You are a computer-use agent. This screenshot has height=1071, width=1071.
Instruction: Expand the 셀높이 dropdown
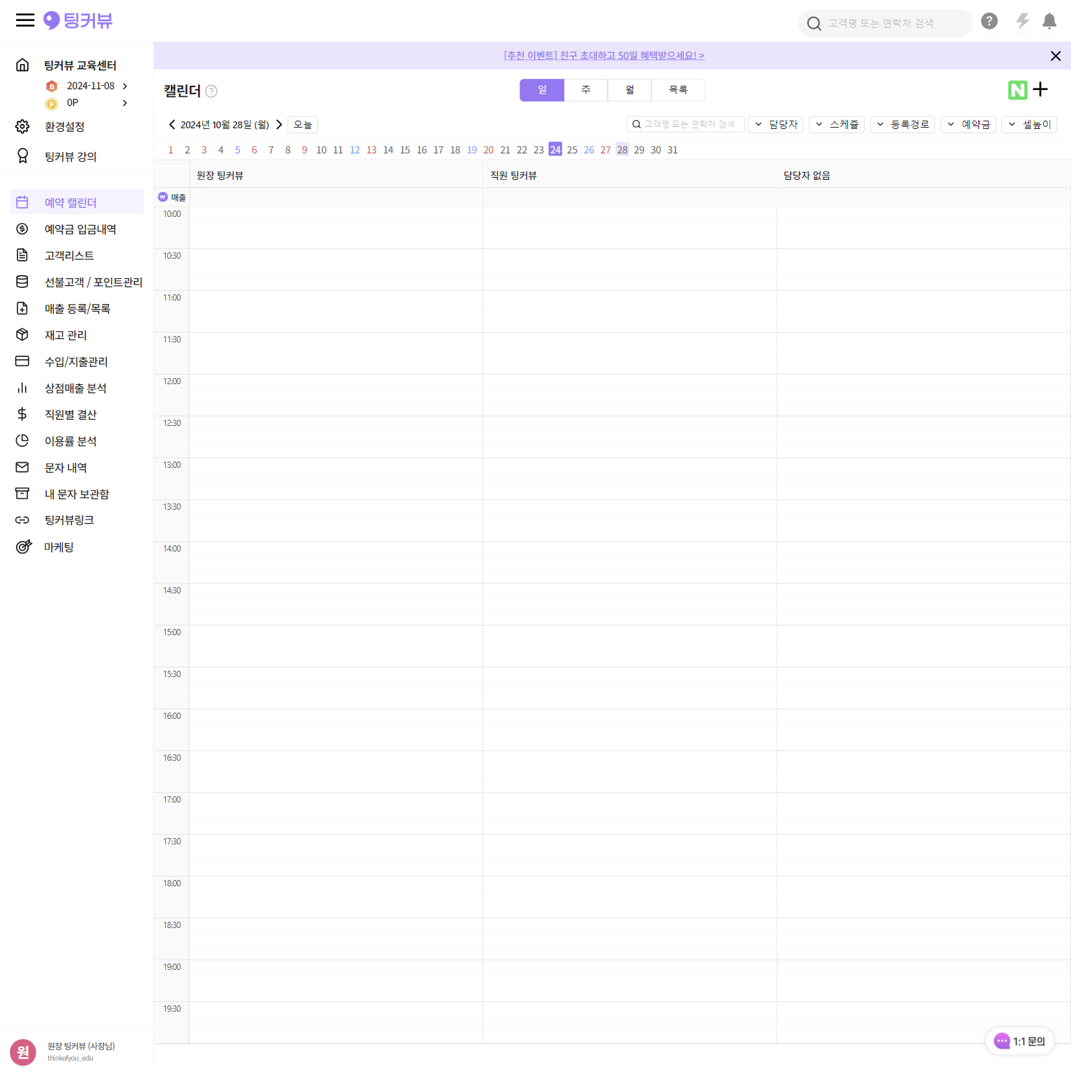[x=1030, y=124]
